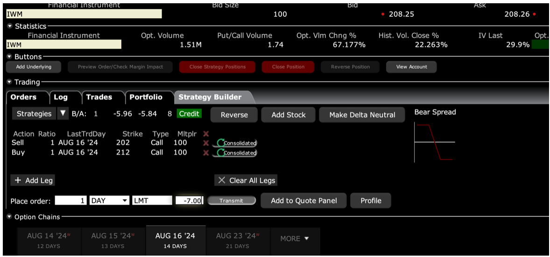The height and width of the screenshot is (257, 550).
Task: Select the AUG 23 '24 expiration tab
Action: click(238, 241)
